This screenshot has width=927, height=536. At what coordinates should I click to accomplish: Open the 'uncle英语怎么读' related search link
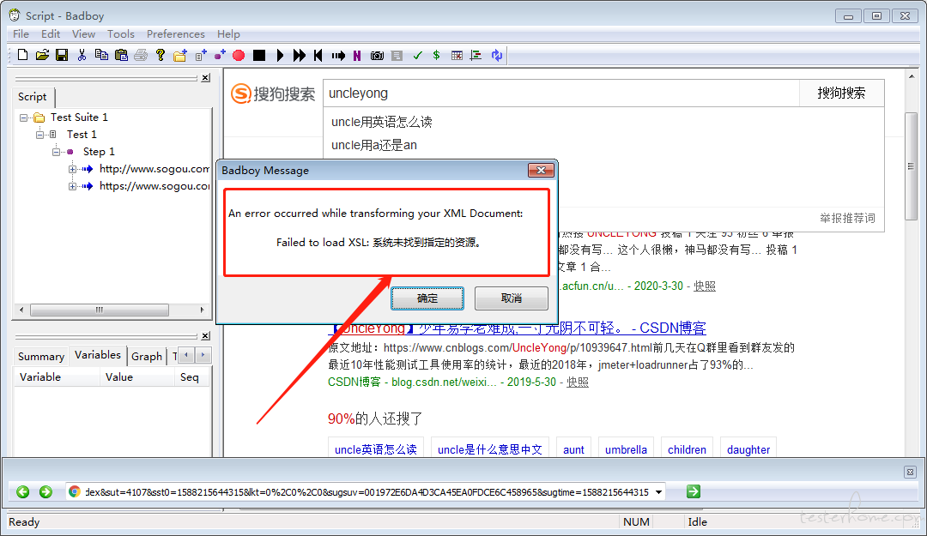click(x=375, y=449)
